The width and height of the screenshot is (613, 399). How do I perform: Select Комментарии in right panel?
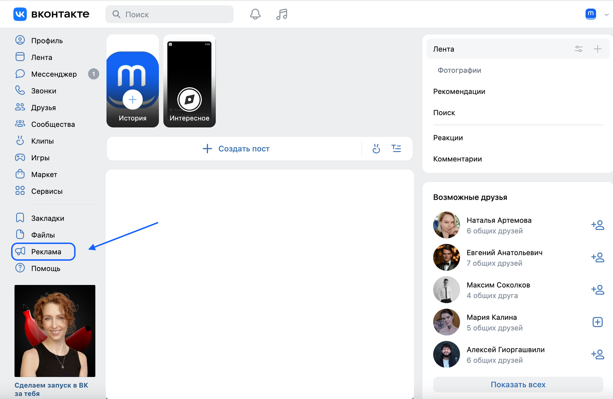457,159
